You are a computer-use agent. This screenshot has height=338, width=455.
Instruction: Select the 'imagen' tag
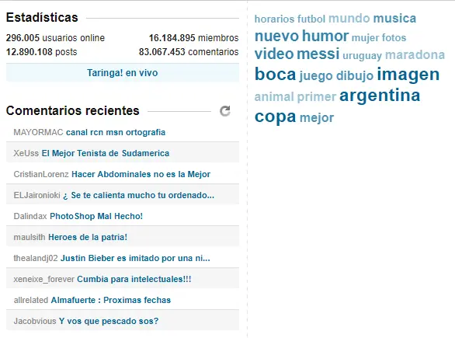408,75
